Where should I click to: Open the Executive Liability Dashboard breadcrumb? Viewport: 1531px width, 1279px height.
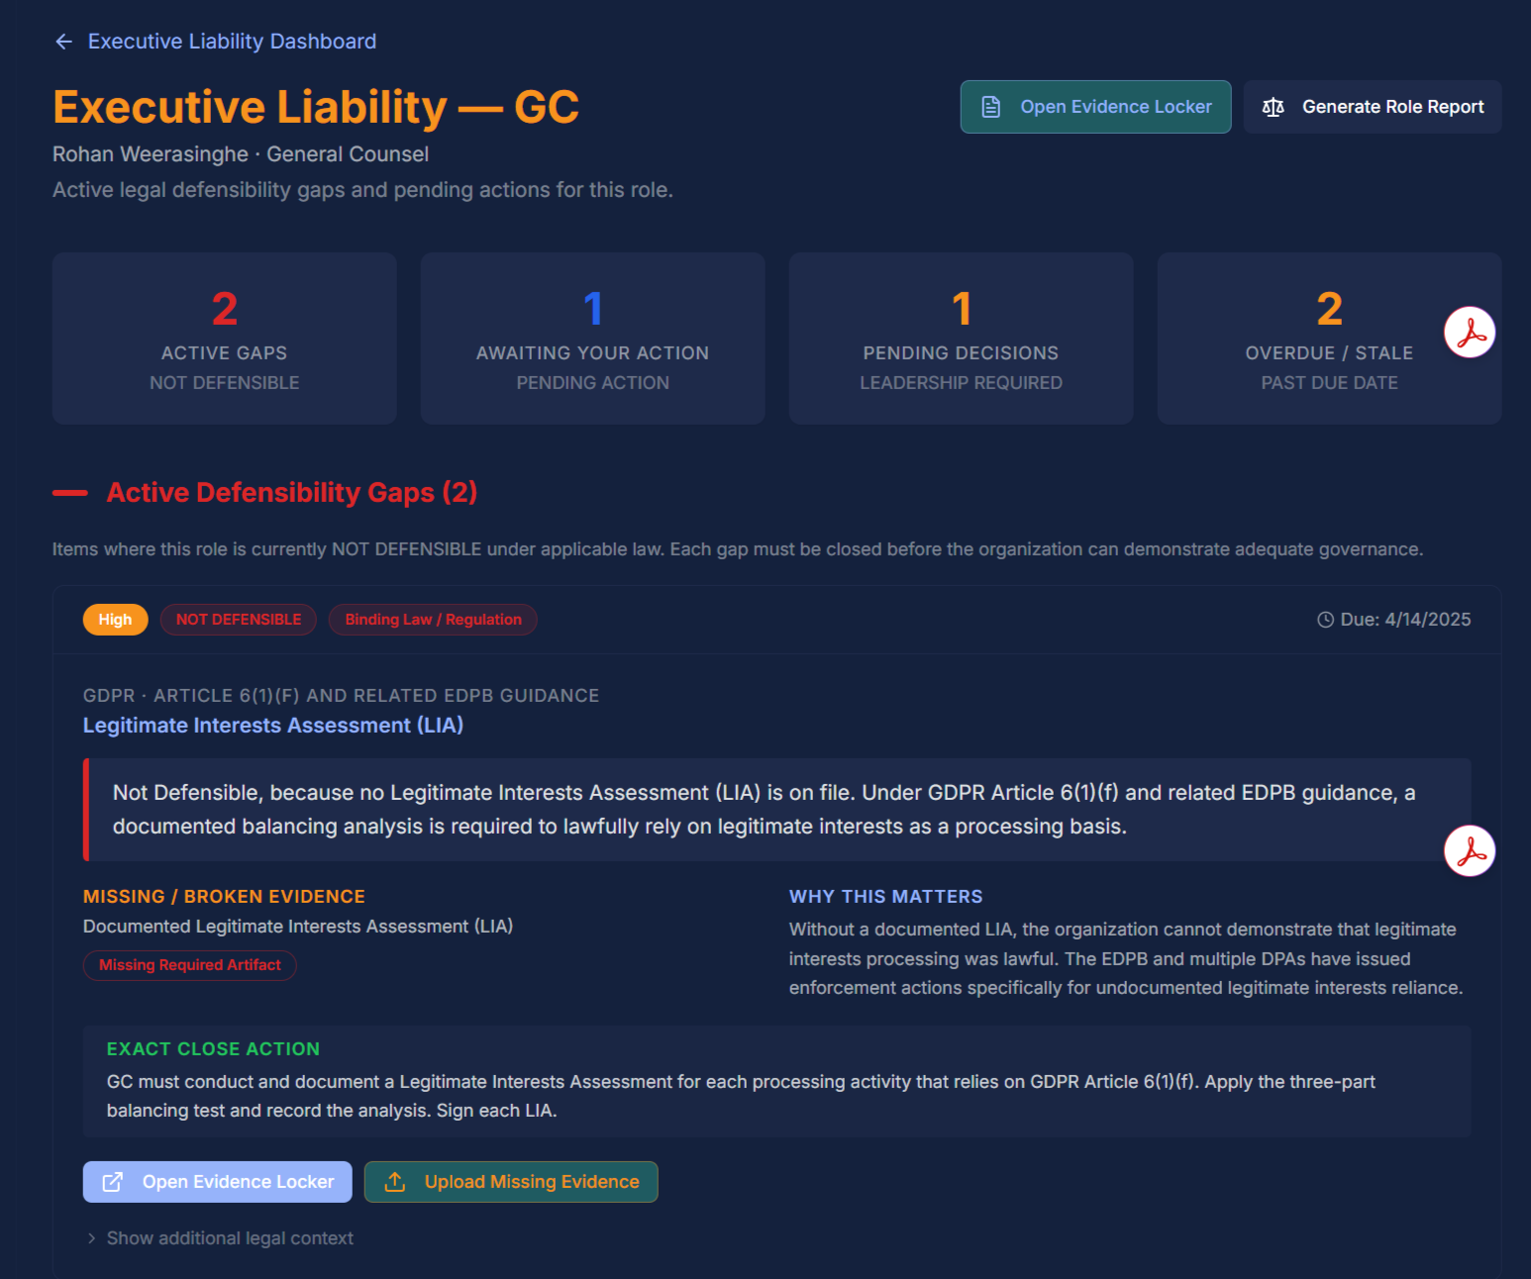(x=231, y=41)
